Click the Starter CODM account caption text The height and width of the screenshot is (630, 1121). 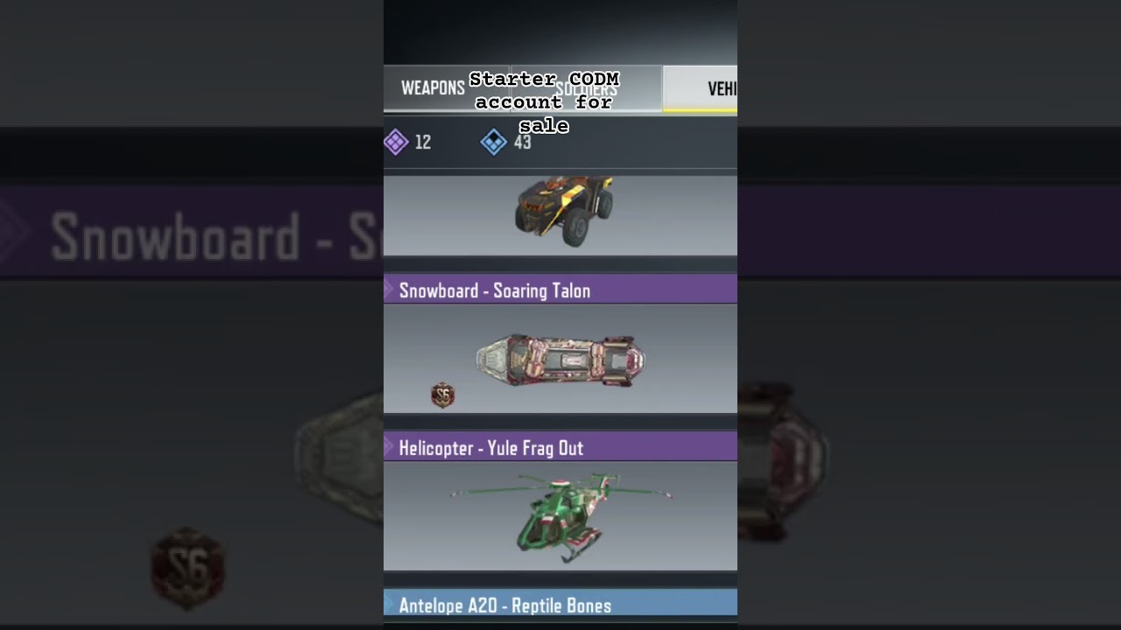coord(544,102)
